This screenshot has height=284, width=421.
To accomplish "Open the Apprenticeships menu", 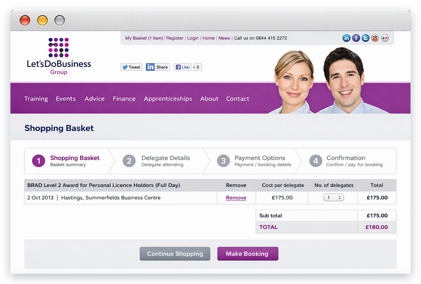I will 168,99.
